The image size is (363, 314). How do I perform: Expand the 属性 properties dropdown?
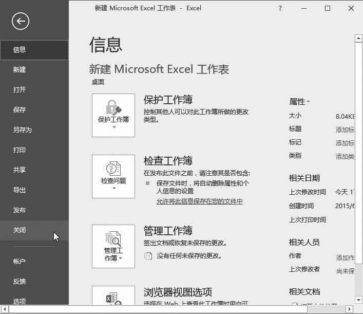300,102
